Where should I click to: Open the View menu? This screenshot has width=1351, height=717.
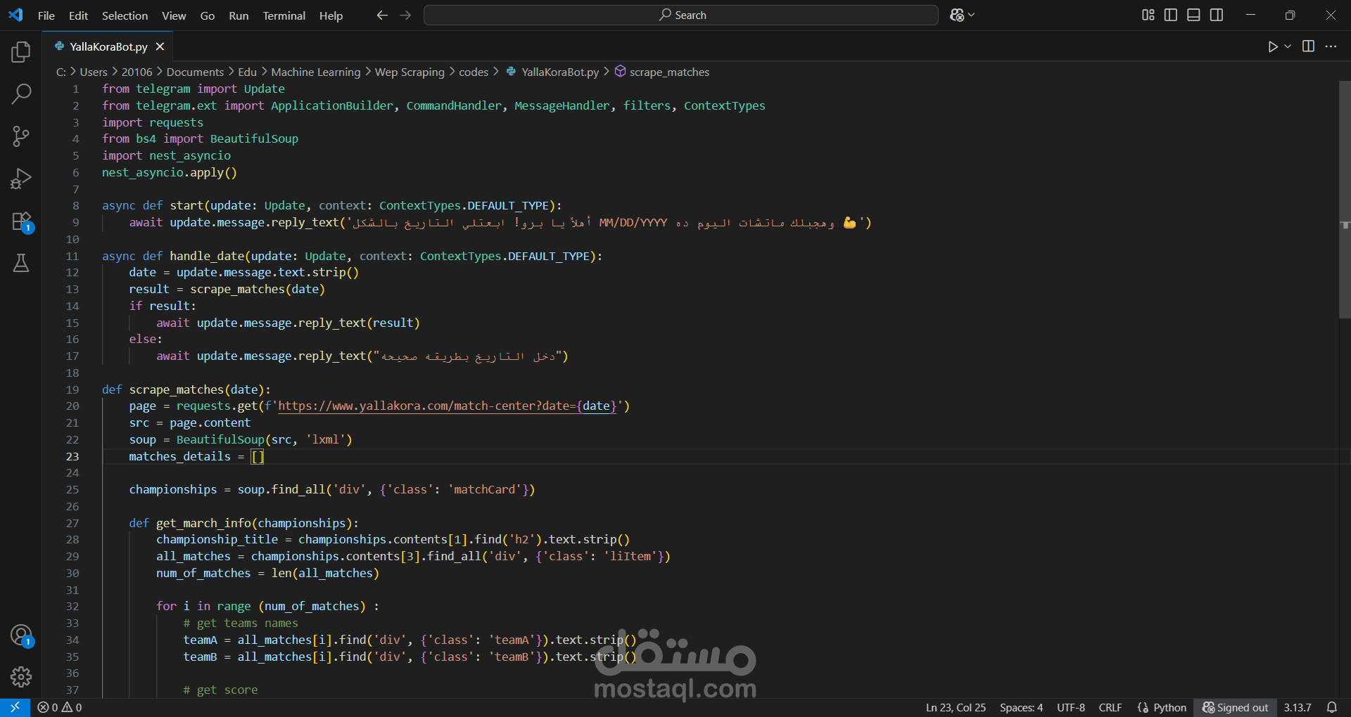[174, 15]
